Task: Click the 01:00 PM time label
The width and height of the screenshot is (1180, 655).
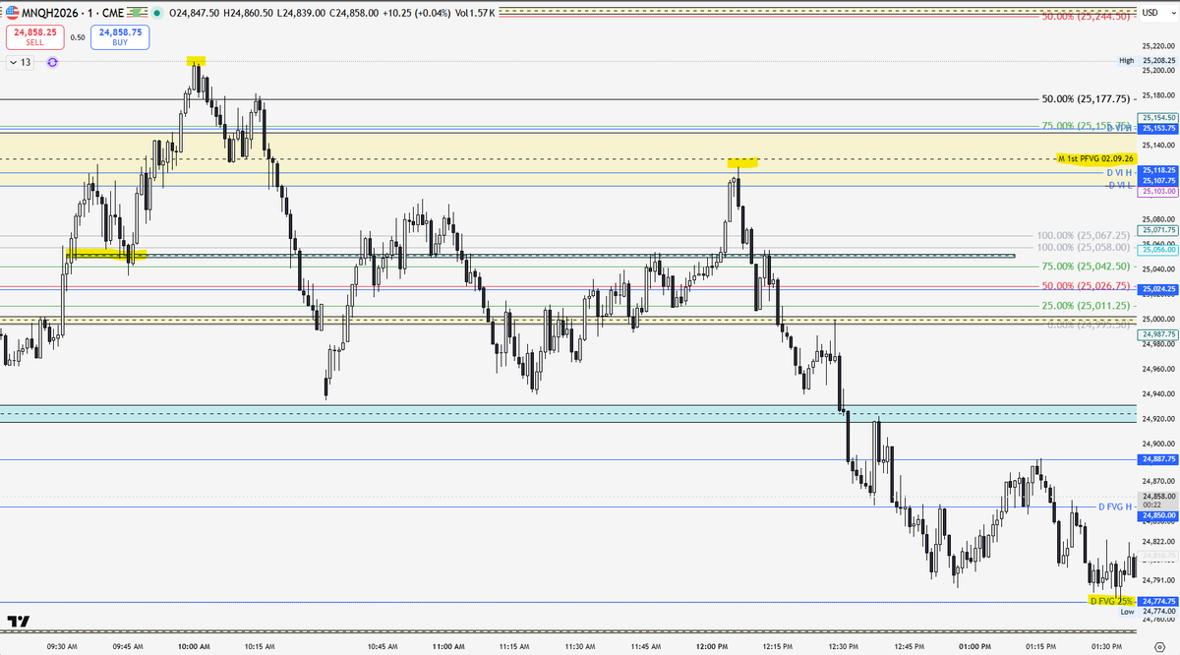Action: (974, 646)
